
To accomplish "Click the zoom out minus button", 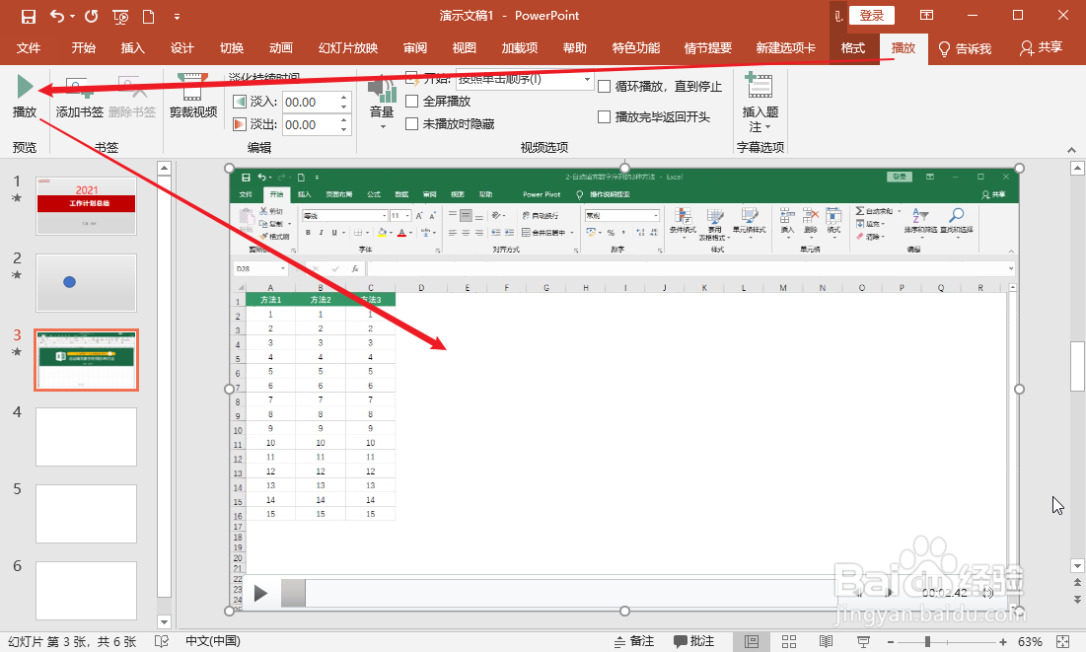I will tap(891, 642).
